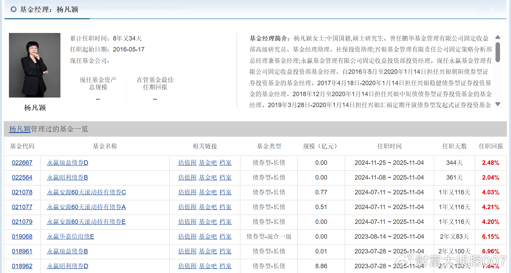This screenshot has height=273, width=511.
Task: Open 档案 for 永赢安源60天滚动持有债券A
Action: (225, 207)
